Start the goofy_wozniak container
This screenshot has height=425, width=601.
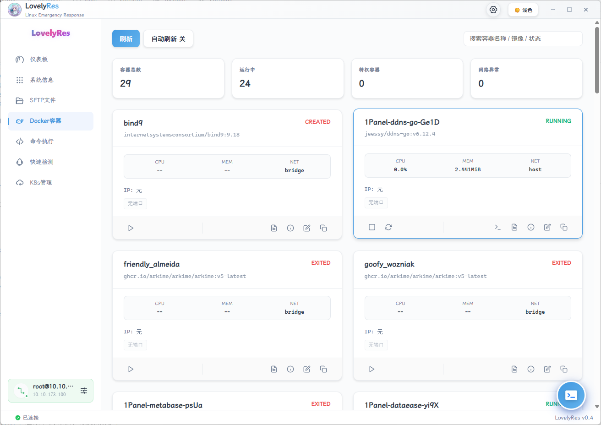point(372,369)
